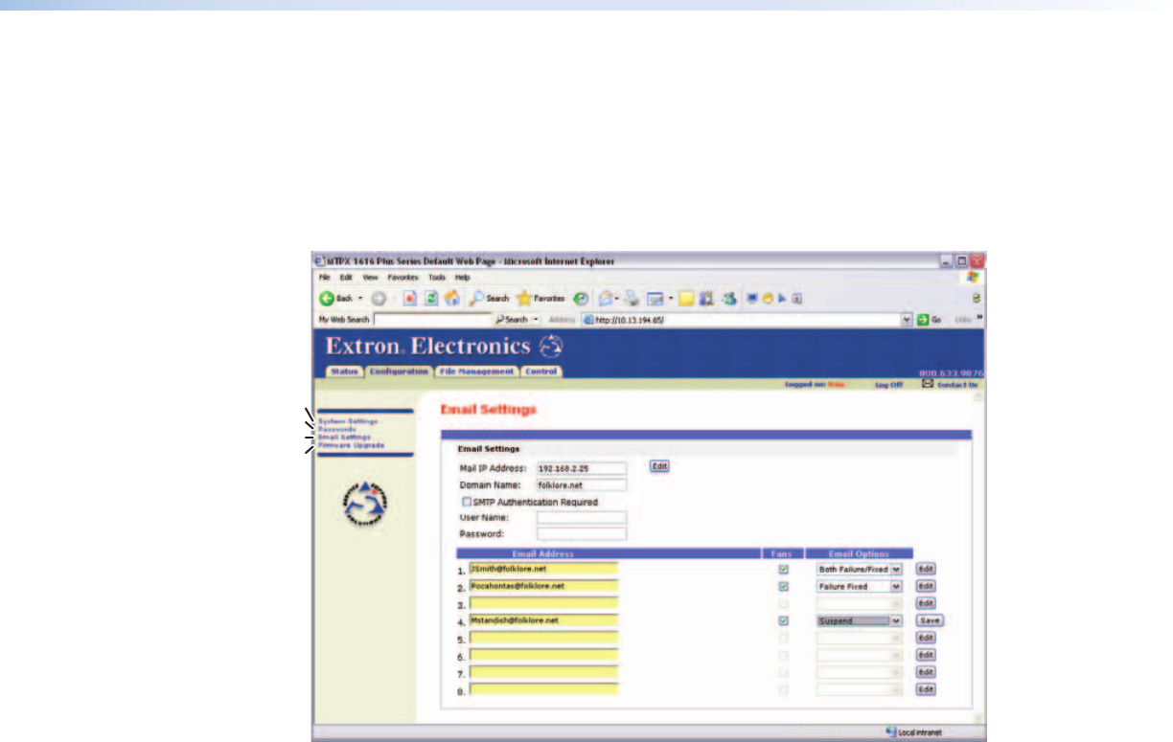Open the Both Failure/Fixed email options dropdown
The height and width of the screenshot is (742, 1173).
(x=860, y=569)
